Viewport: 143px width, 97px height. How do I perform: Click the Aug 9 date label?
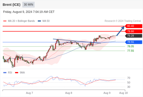[107, 93]
